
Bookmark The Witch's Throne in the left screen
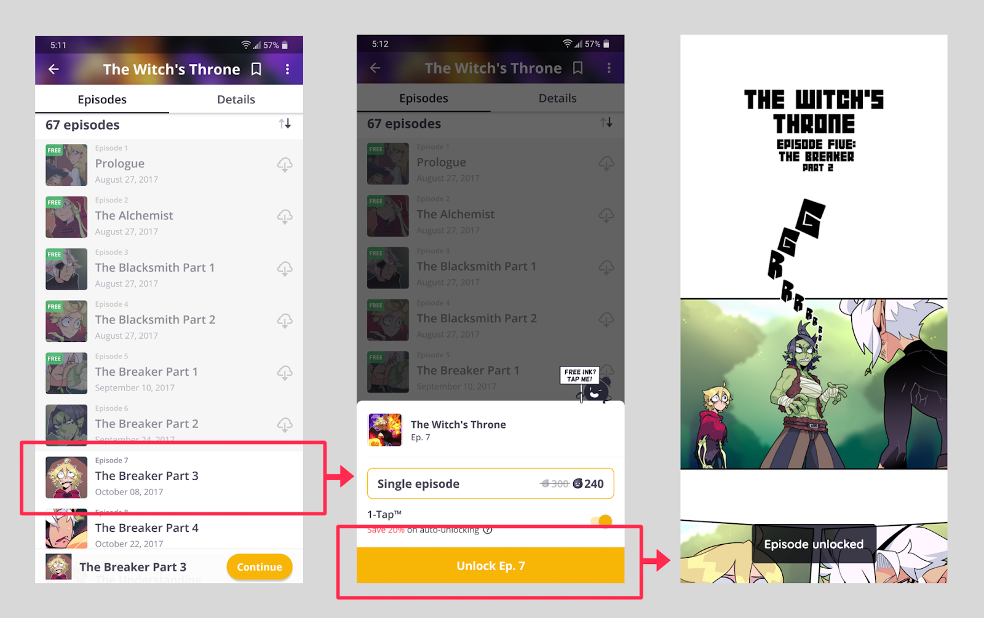(x=256, y=69)
